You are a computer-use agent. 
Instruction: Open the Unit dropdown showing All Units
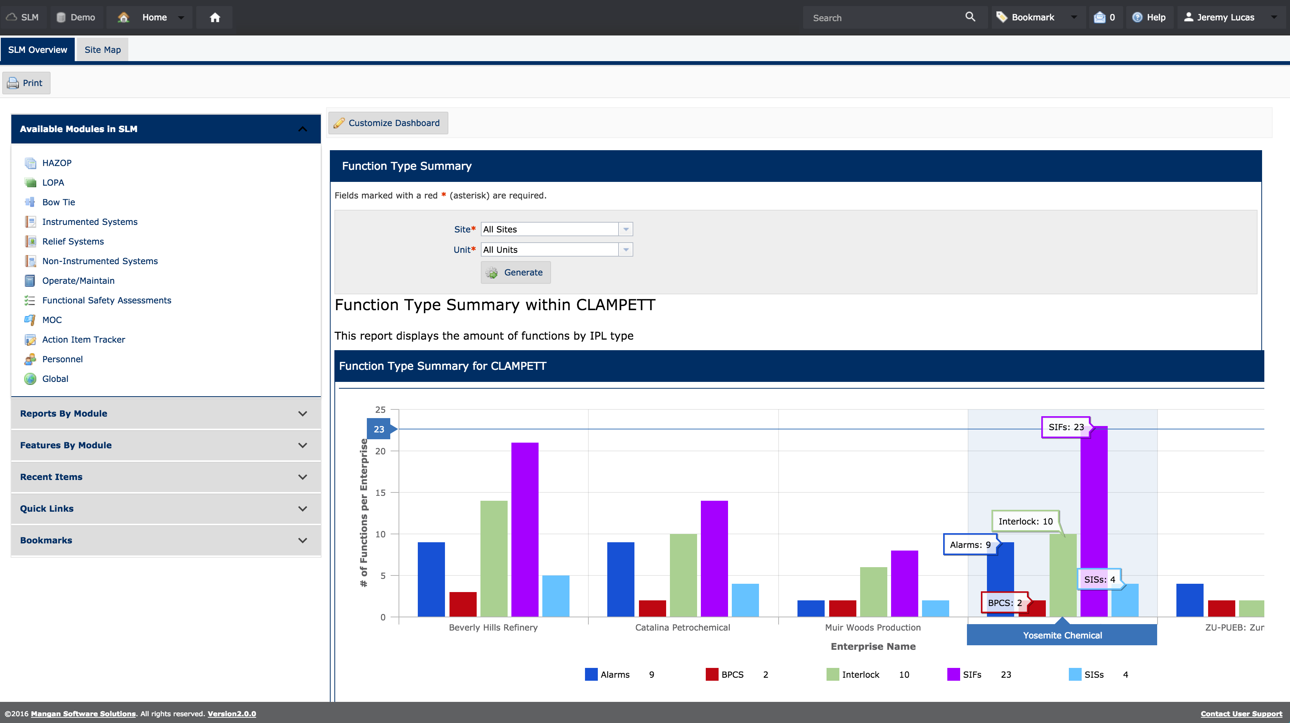pyautogui.click(x=625, y=249)
